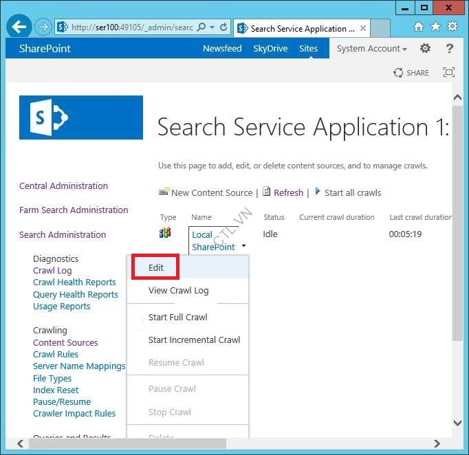
Task: Click the SharePoint site logo image
Action: [81, 118]
